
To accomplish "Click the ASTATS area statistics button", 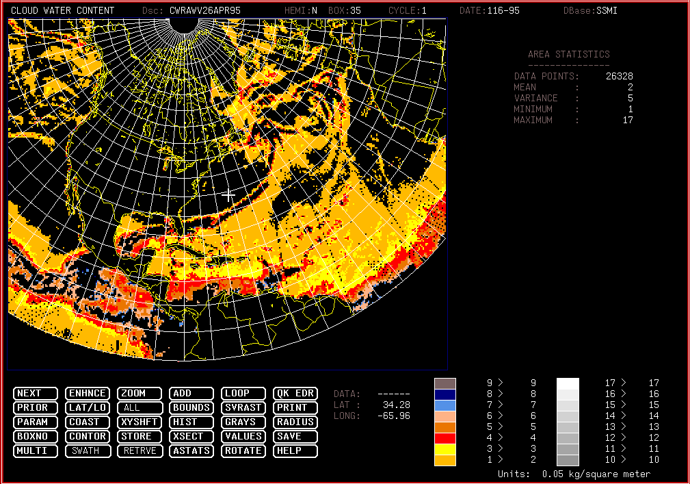I will (191, 451).
